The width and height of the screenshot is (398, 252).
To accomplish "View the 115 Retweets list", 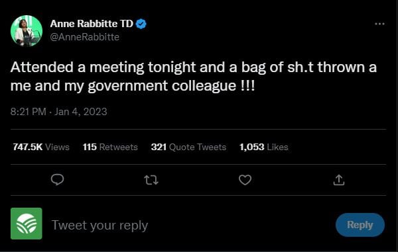I will (x=110, y=147).
